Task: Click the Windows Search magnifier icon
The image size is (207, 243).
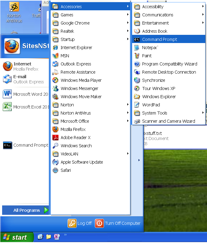Action: [x=55, y=146]
